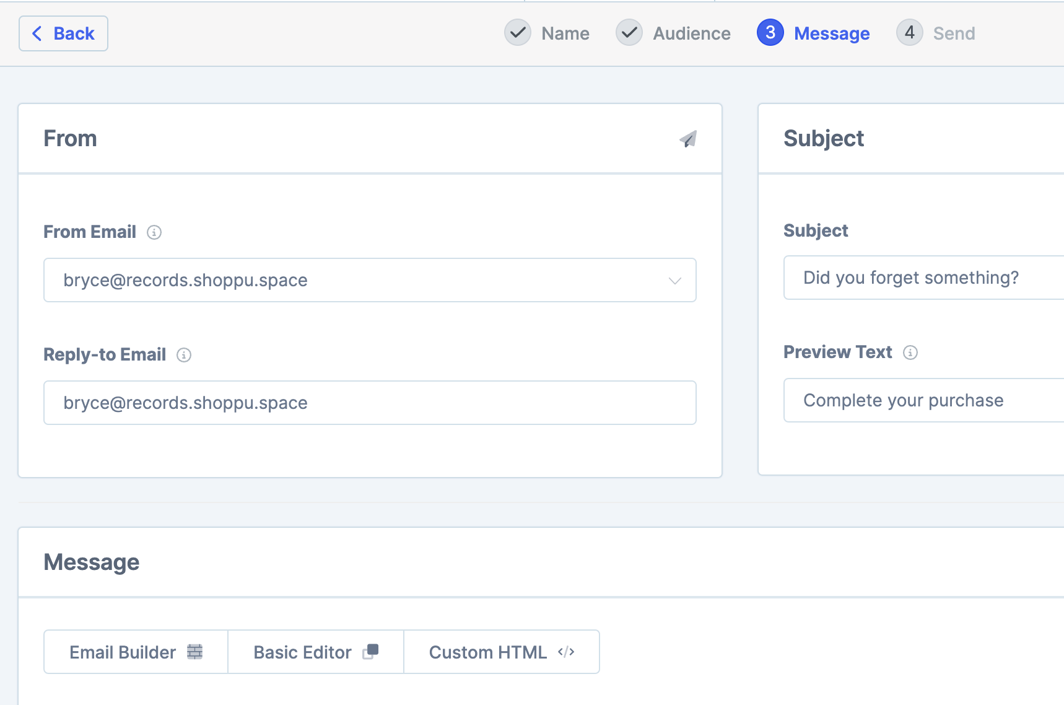Select the Email Builder tab

(x=136, y=652)
